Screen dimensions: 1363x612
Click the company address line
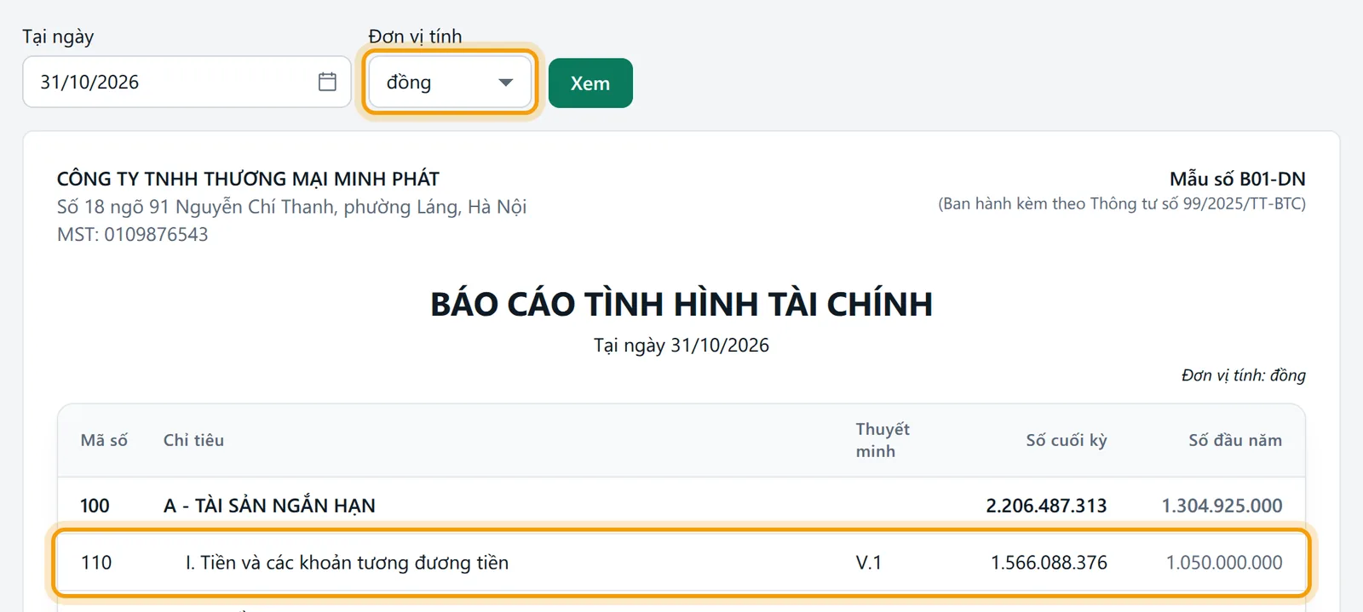click(x=291, y=207)
